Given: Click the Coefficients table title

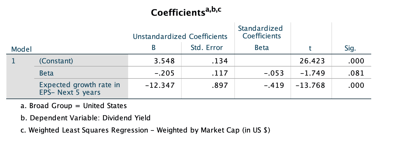Looking at the screenshot, I should (x=188, y=12).
